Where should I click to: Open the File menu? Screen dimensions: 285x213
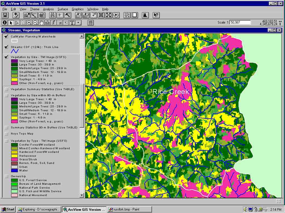(5, 9)
